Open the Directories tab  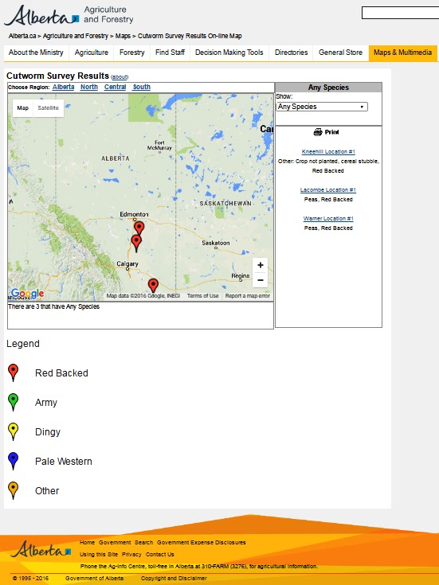coord(292,53)
